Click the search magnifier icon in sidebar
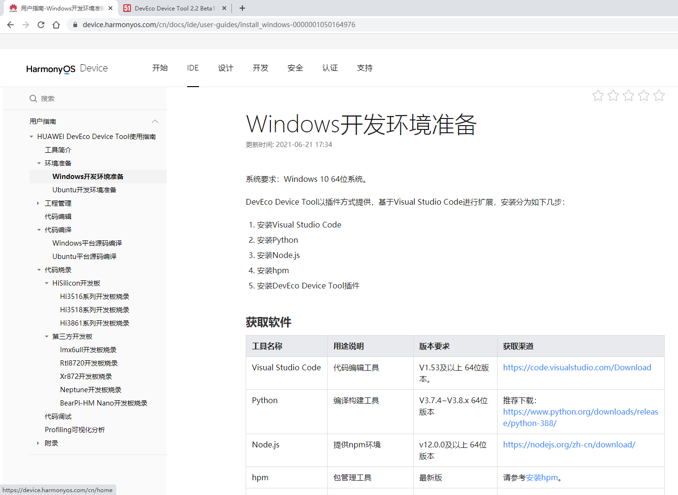This screenshot has width=678, height=495. (33, 99)
